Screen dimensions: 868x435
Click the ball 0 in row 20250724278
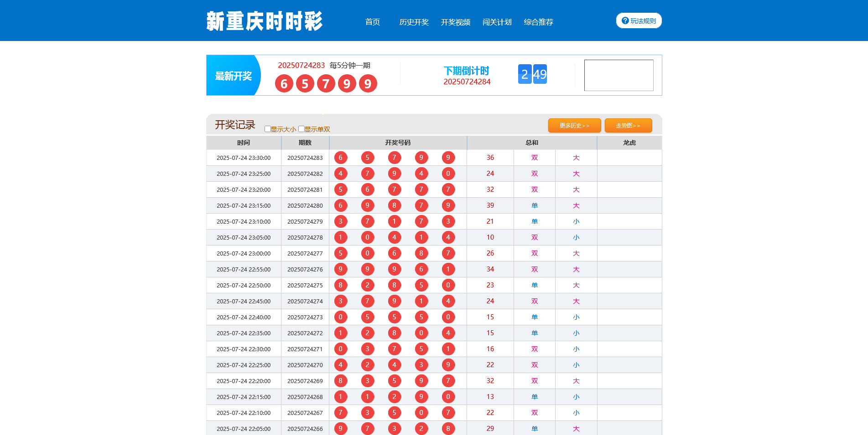[x=368, y=237]
